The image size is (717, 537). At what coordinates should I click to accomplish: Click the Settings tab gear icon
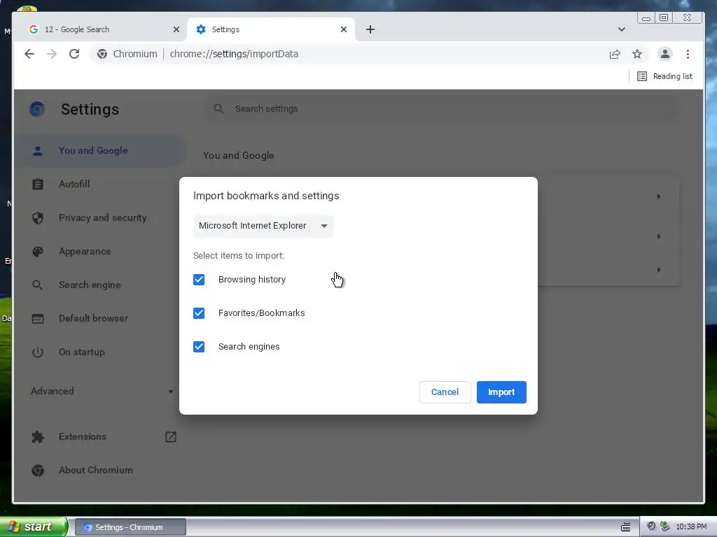[x=201, y=29]
